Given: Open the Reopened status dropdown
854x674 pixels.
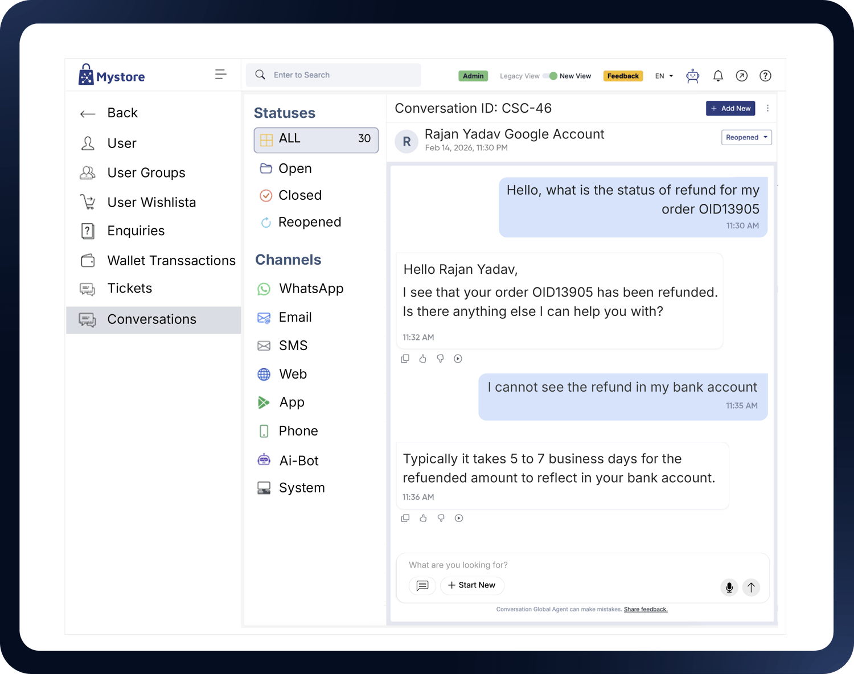Looking at the screenshot, I should (746, 137).
